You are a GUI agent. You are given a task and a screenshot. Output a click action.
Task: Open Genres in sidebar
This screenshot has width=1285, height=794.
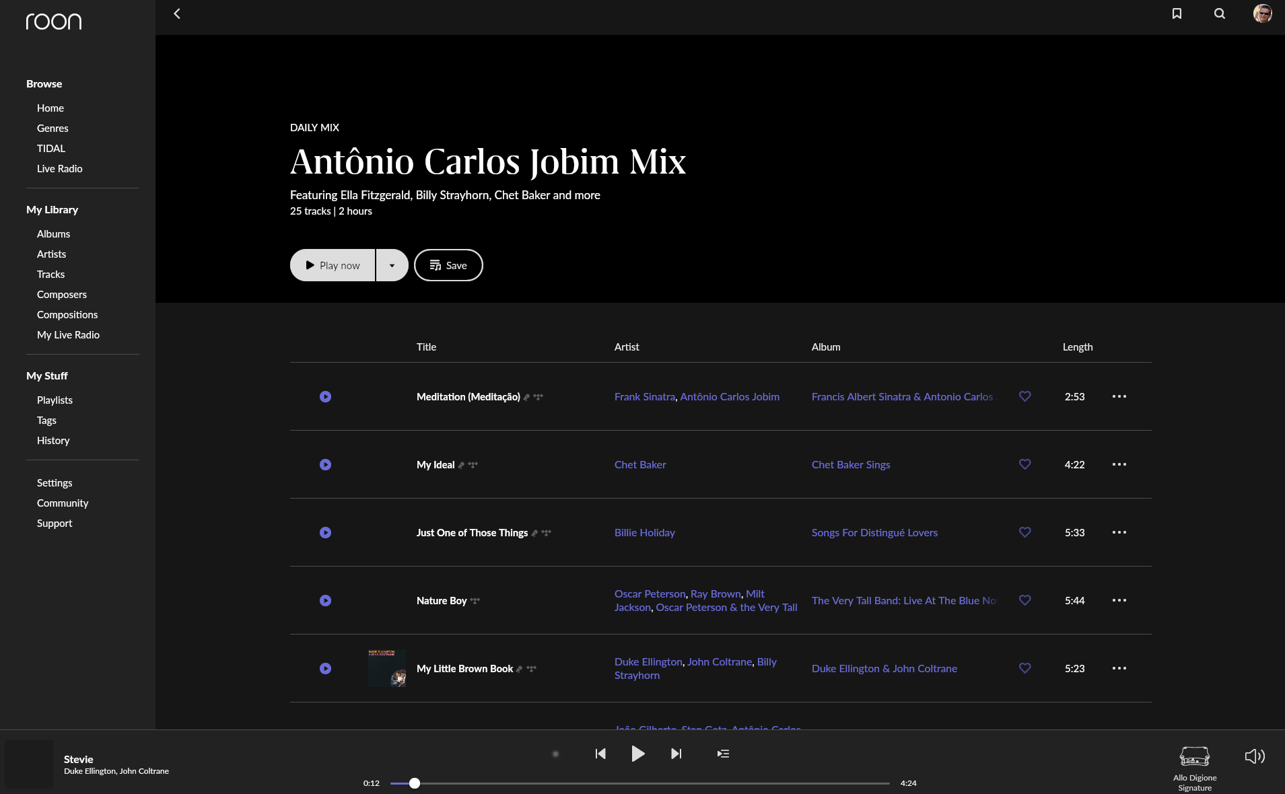pos(53,129)
